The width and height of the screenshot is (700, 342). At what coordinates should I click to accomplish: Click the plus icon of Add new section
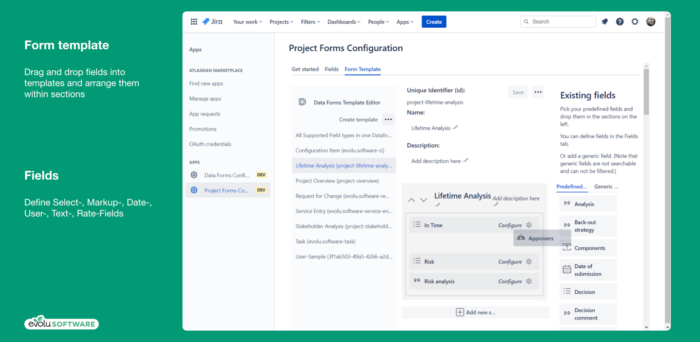460,312
